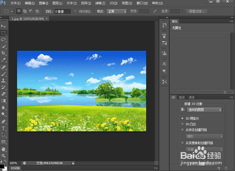Select the Blur tool
The height and width of the screenshot is (171, 235).
[3, 107]
